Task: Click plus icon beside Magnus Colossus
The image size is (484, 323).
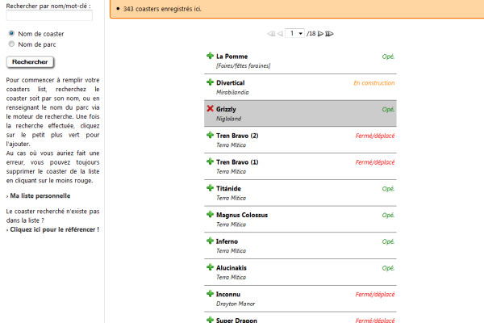Action: [x=210, y=215]
